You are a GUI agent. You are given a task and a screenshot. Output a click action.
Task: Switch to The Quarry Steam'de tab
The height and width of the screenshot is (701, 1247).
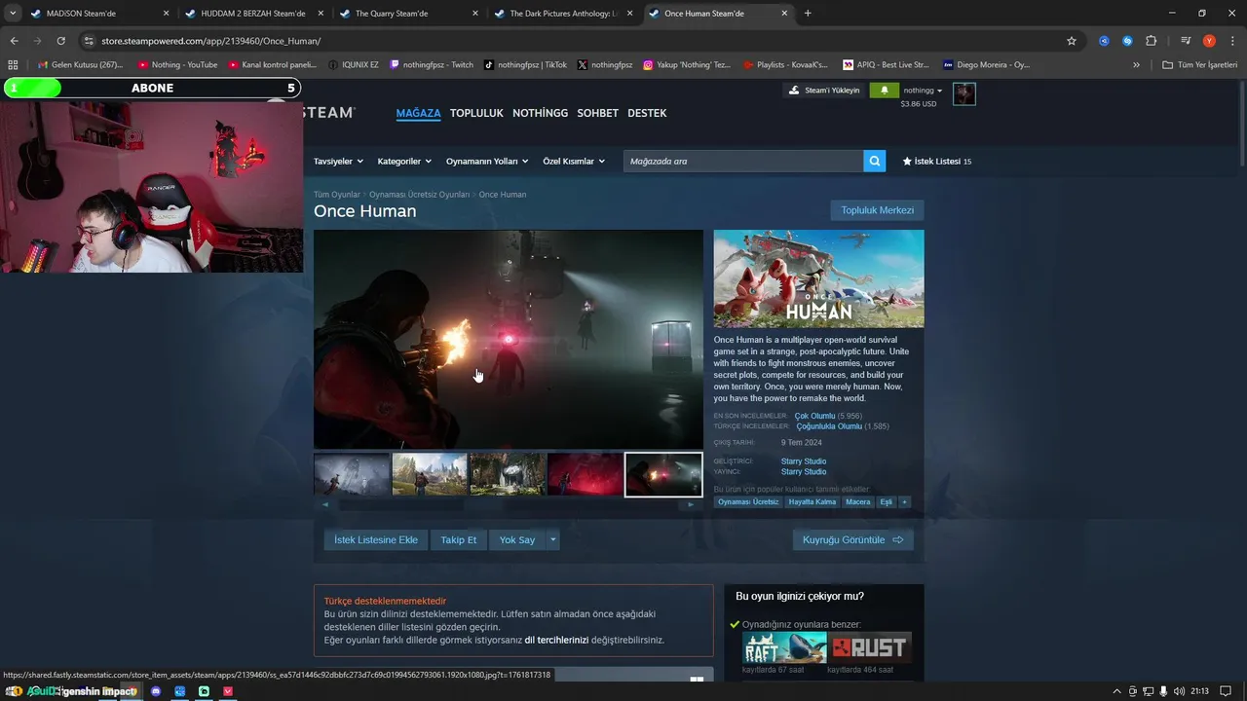tap(407, 14)
